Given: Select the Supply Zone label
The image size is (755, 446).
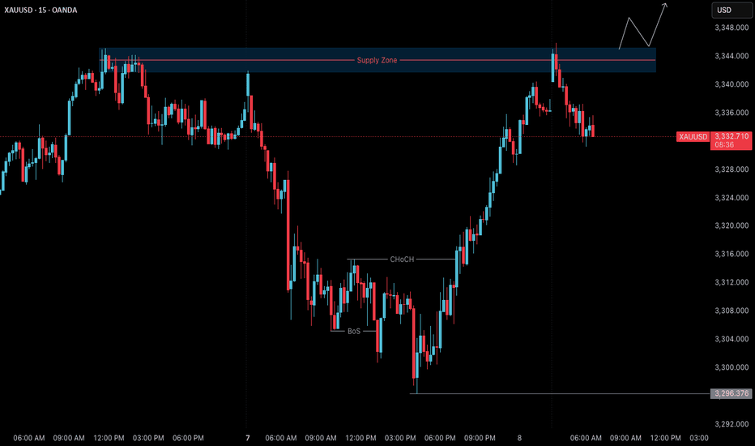Looking at the screenshot, I should pos(377,60).
